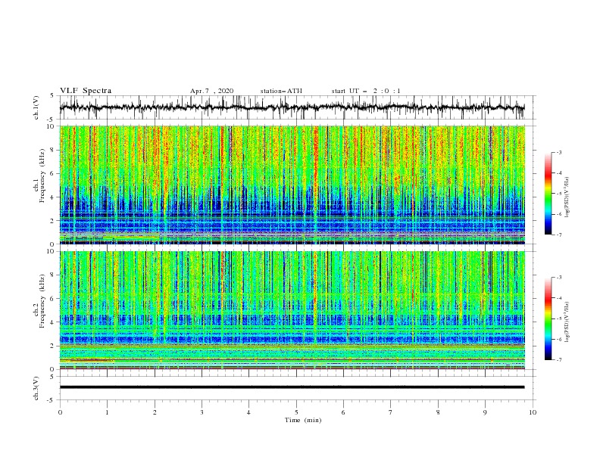Click the ch.1 color bar "log(PSD)(V²/Hz)" label

(567, 197)
